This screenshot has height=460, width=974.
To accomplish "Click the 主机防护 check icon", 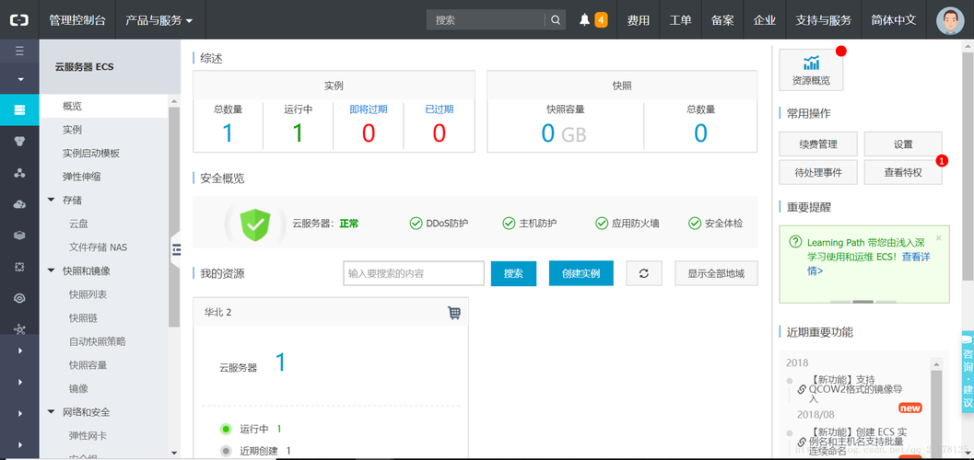I will (509, 224).
